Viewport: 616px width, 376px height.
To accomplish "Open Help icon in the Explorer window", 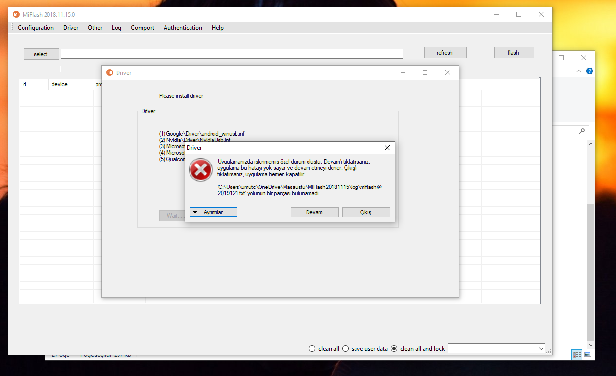I will click(x=590, y=71).
